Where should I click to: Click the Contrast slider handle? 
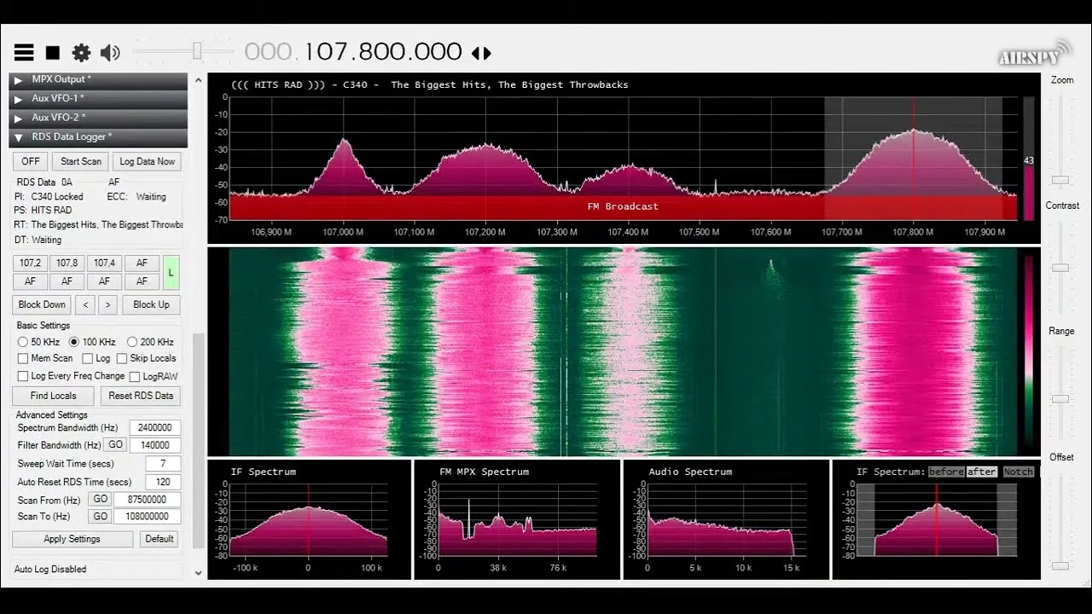(1060, 268)
